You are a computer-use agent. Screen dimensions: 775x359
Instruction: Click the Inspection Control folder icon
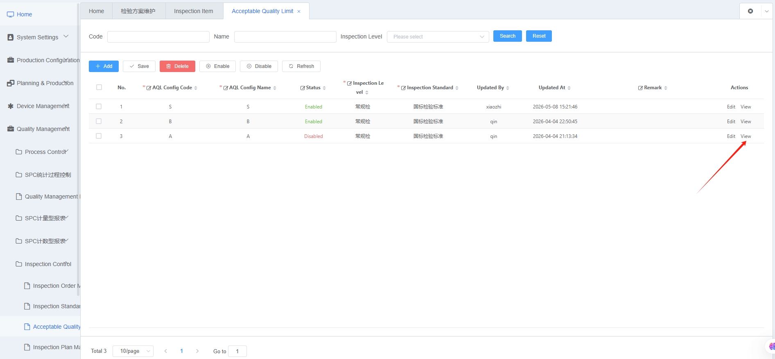click(x=19, y=264)
